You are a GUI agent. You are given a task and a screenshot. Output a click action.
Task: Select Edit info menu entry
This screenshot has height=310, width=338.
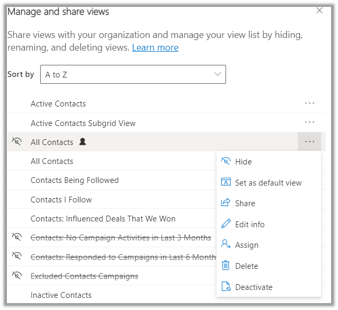pyautogui.click(x=250, y=224)
